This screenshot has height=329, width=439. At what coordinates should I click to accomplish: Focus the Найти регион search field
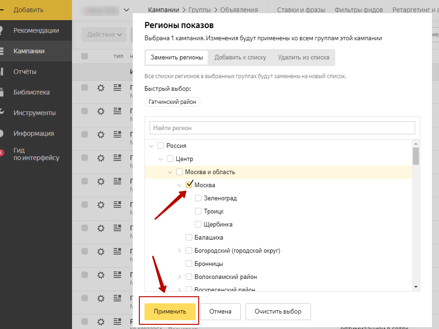[282, 128]
